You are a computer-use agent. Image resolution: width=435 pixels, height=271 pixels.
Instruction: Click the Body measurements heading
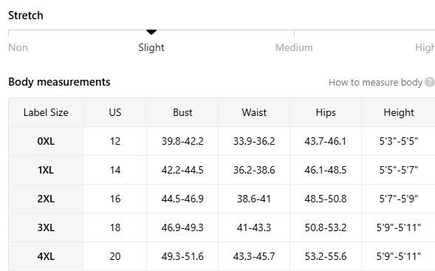(x=59, y=82)
